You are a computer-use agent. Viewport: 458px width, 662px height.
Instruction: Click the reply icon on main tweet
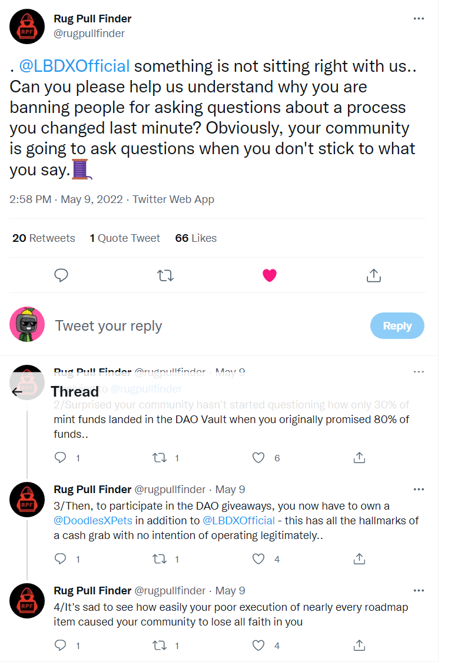[61, 275]
